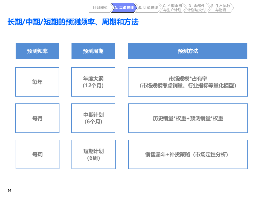Screen dimensions: 263x197
Task: Select the 中期计划 (6个月) box
Action: click(x=93, y=118)
